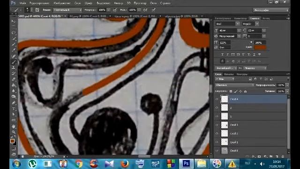The height and width of the screenshot is (169, 300).
Task: Open the layer opacity dropdown arrow
Action: 287,85
